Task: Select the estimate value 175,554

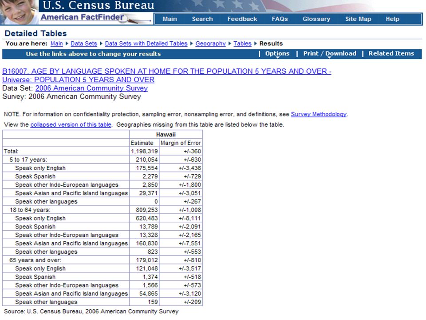Action: pyautogui.click(x=147, y=168)
